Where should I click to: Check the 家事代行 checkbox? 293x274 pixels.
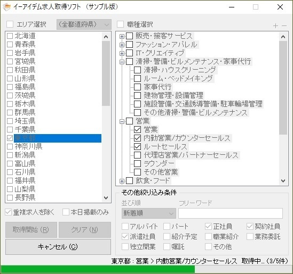138,87
